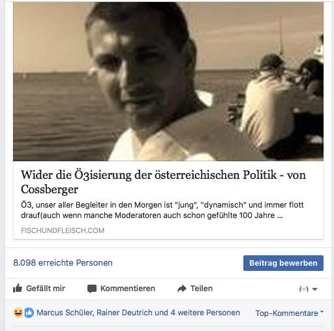The width and height of the screenshot is (334, 331).
Task: Click the Gefällt mir text label
Action: click(46, 289)
